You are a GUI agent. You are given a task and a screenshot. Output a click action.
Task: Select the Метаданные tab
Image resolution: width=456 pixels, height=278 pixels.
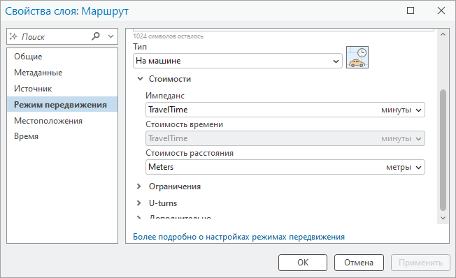pos(62,73)
